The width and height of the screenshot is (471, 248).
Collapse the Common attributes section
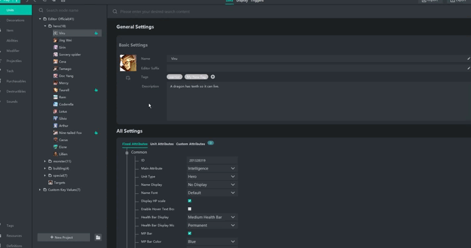coord(127,153)
